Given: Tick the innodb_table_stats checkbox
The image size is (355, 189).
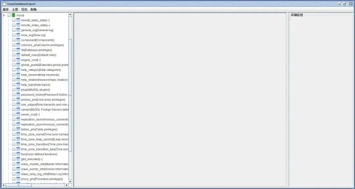Looking at the screenshot, I should (14, 20).
